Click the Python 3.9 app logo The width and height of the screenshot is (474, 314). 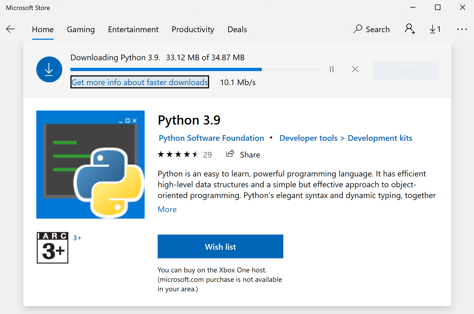[90, 165]
